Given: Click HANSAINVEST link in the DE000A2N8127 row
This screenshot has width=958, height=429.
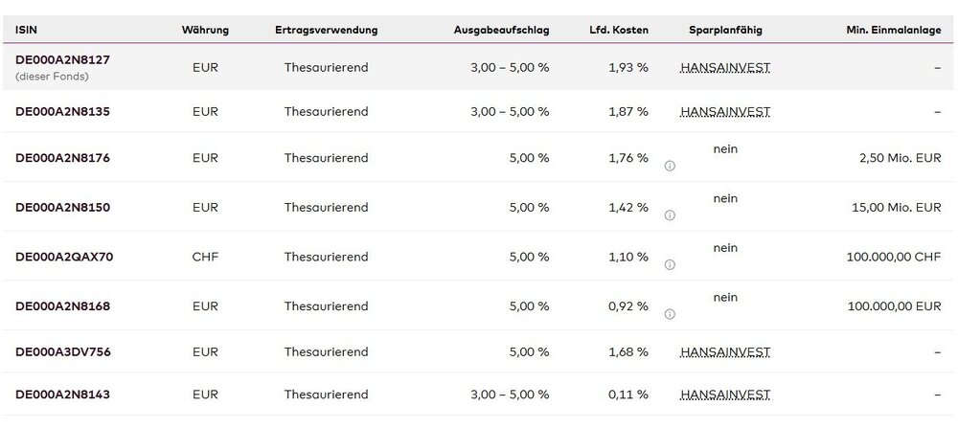Looking at the screenshot, I should pos(725,68).
